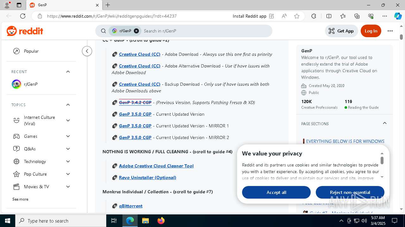Open the qBittorrent link
405x227 pixels.
131,206
